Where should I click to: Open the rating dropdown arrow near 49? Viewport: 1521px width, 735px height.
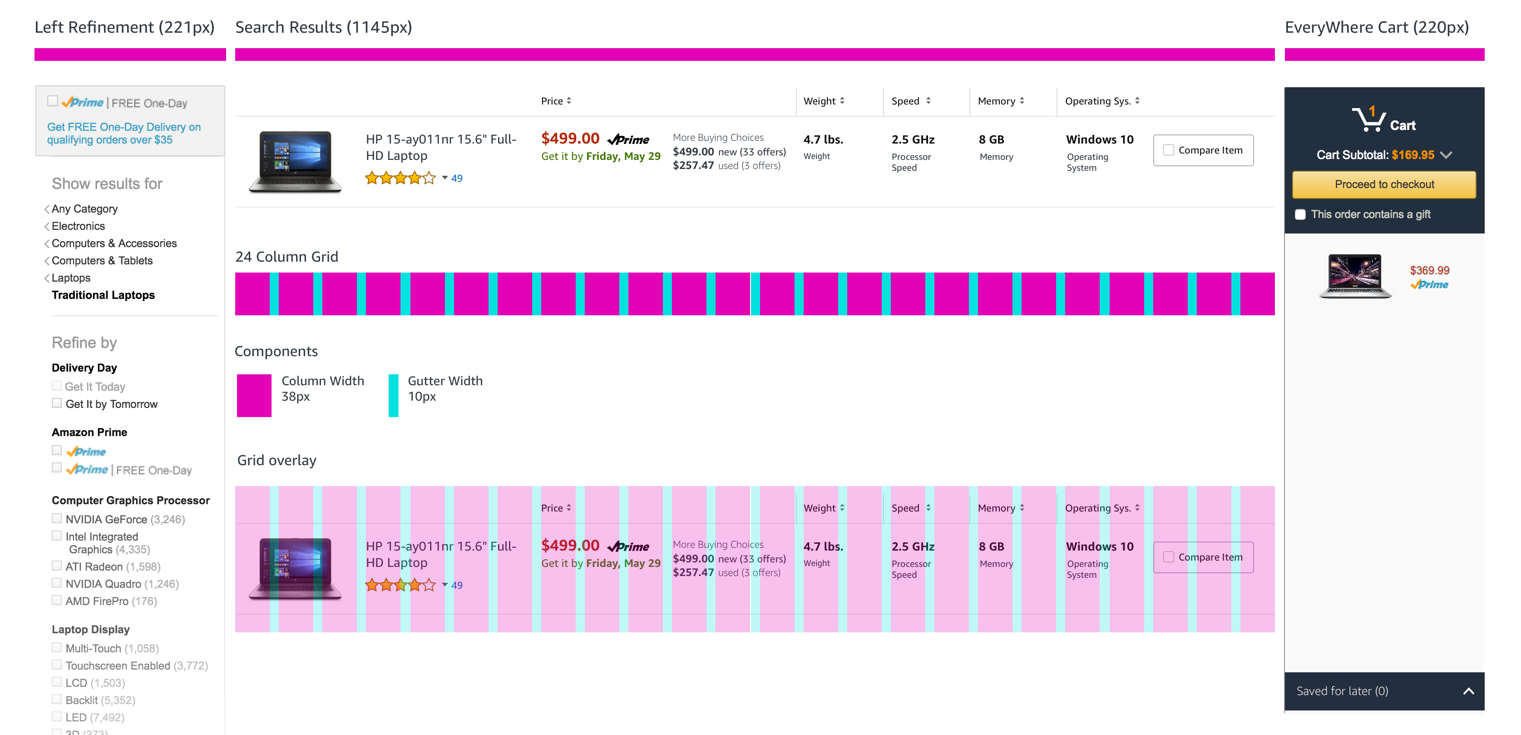444,178
